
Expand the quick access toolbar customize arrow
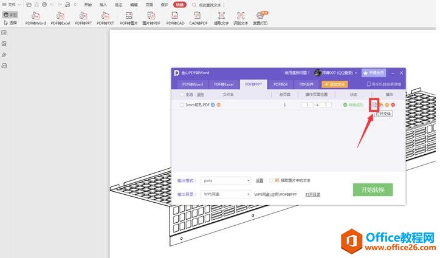tap(75, 5)
